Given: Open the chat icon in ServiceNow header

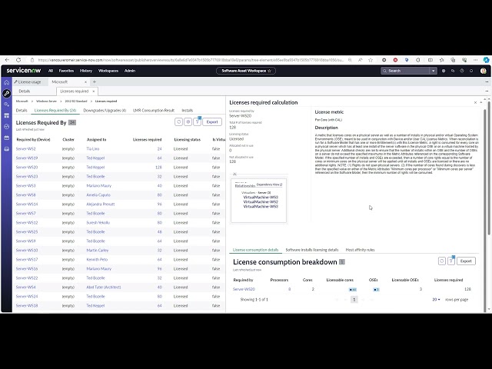Looking at the screenshot, I should (453, 71).
